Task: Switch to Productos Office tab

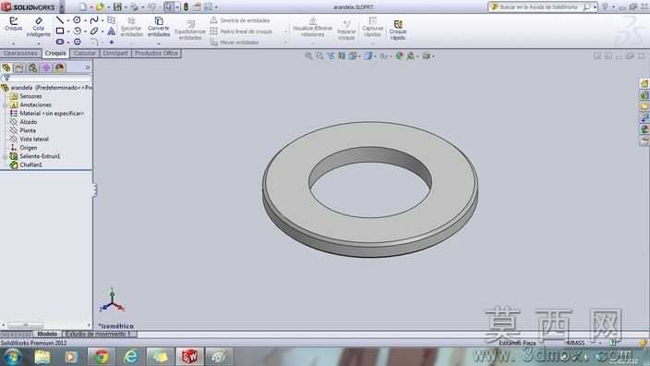Action: coord(156,54)
